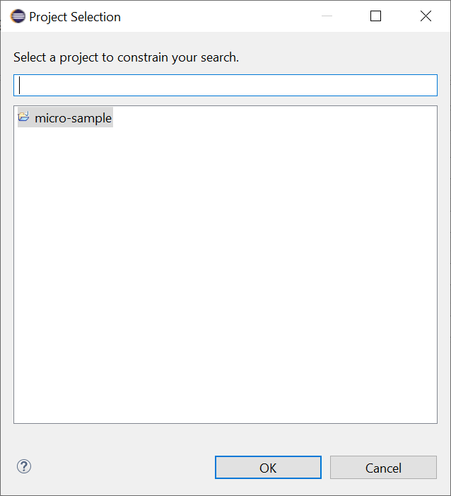Viewport: 451px width, 496px height.
Task: Click the micro-sample project folder icon
Action: (x=24, y=117)
